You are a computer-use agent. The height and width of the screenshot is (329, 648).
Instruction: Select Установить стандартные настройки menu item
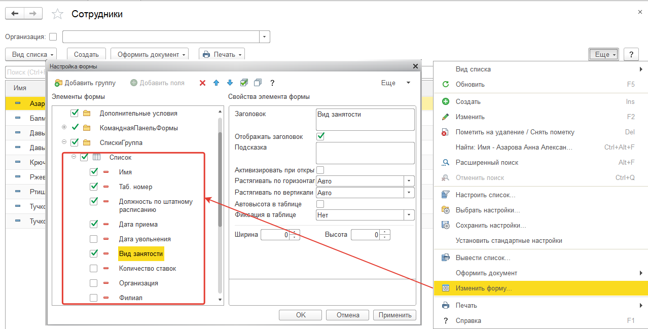541,240
